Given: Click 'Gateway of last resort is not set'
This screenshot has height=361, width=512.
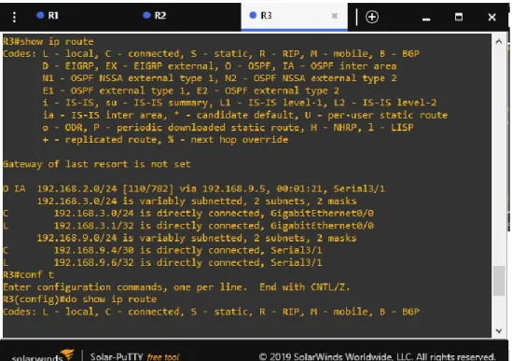Looking at the screenshot, I should click(97, 164).
